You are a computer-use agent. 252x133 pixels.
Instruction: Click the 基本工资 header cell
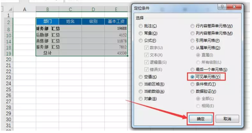116,21
